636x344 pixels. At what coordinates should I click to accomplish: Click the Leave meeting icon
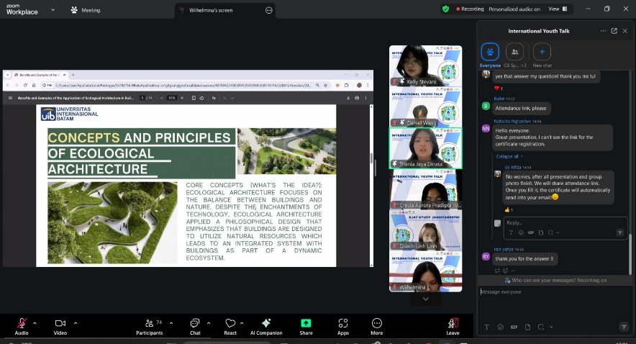[x=453, y=323]
